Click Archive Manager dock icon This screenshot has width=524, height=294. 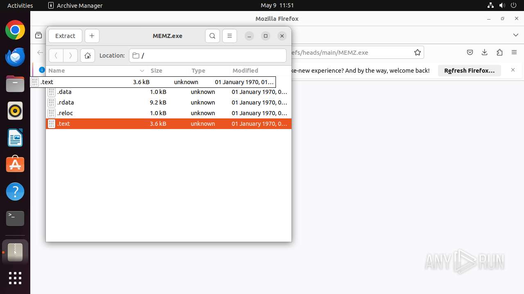[15, 252]
